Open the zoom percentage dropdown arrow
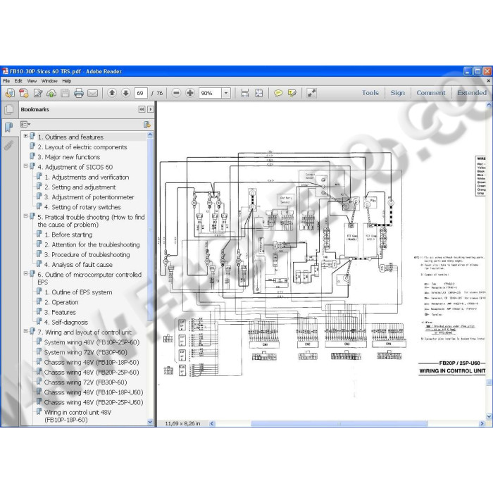493x493 pixels. click(x=226, y=93)
